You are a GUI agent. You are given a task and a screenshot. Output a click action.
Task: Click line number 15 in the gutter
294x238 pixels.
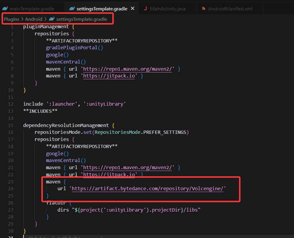(x=11, y=125)
